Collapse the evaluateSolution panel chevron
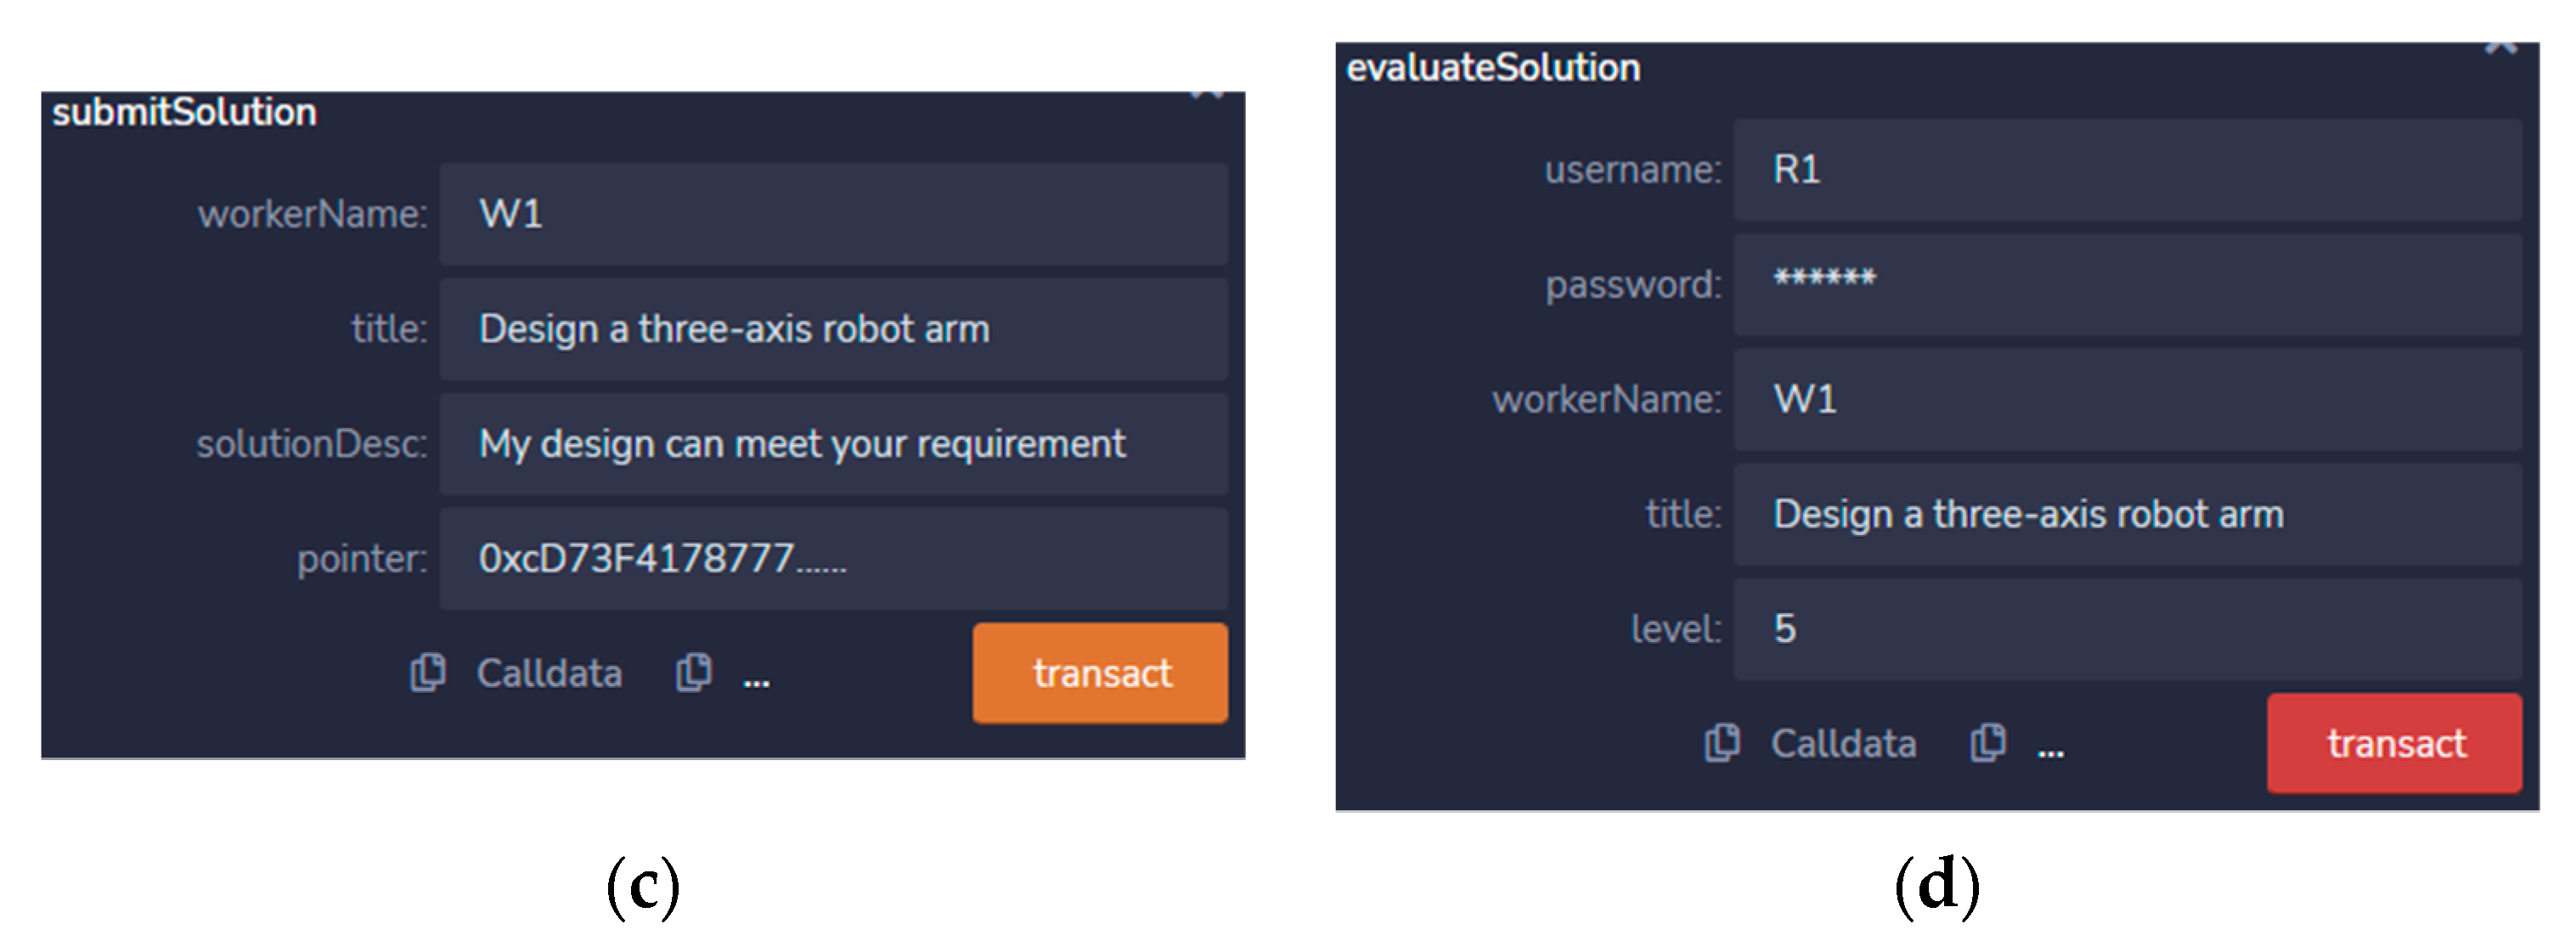Image resolution: width=2576 pixels, height=941 pixels. click(2501, 48)
